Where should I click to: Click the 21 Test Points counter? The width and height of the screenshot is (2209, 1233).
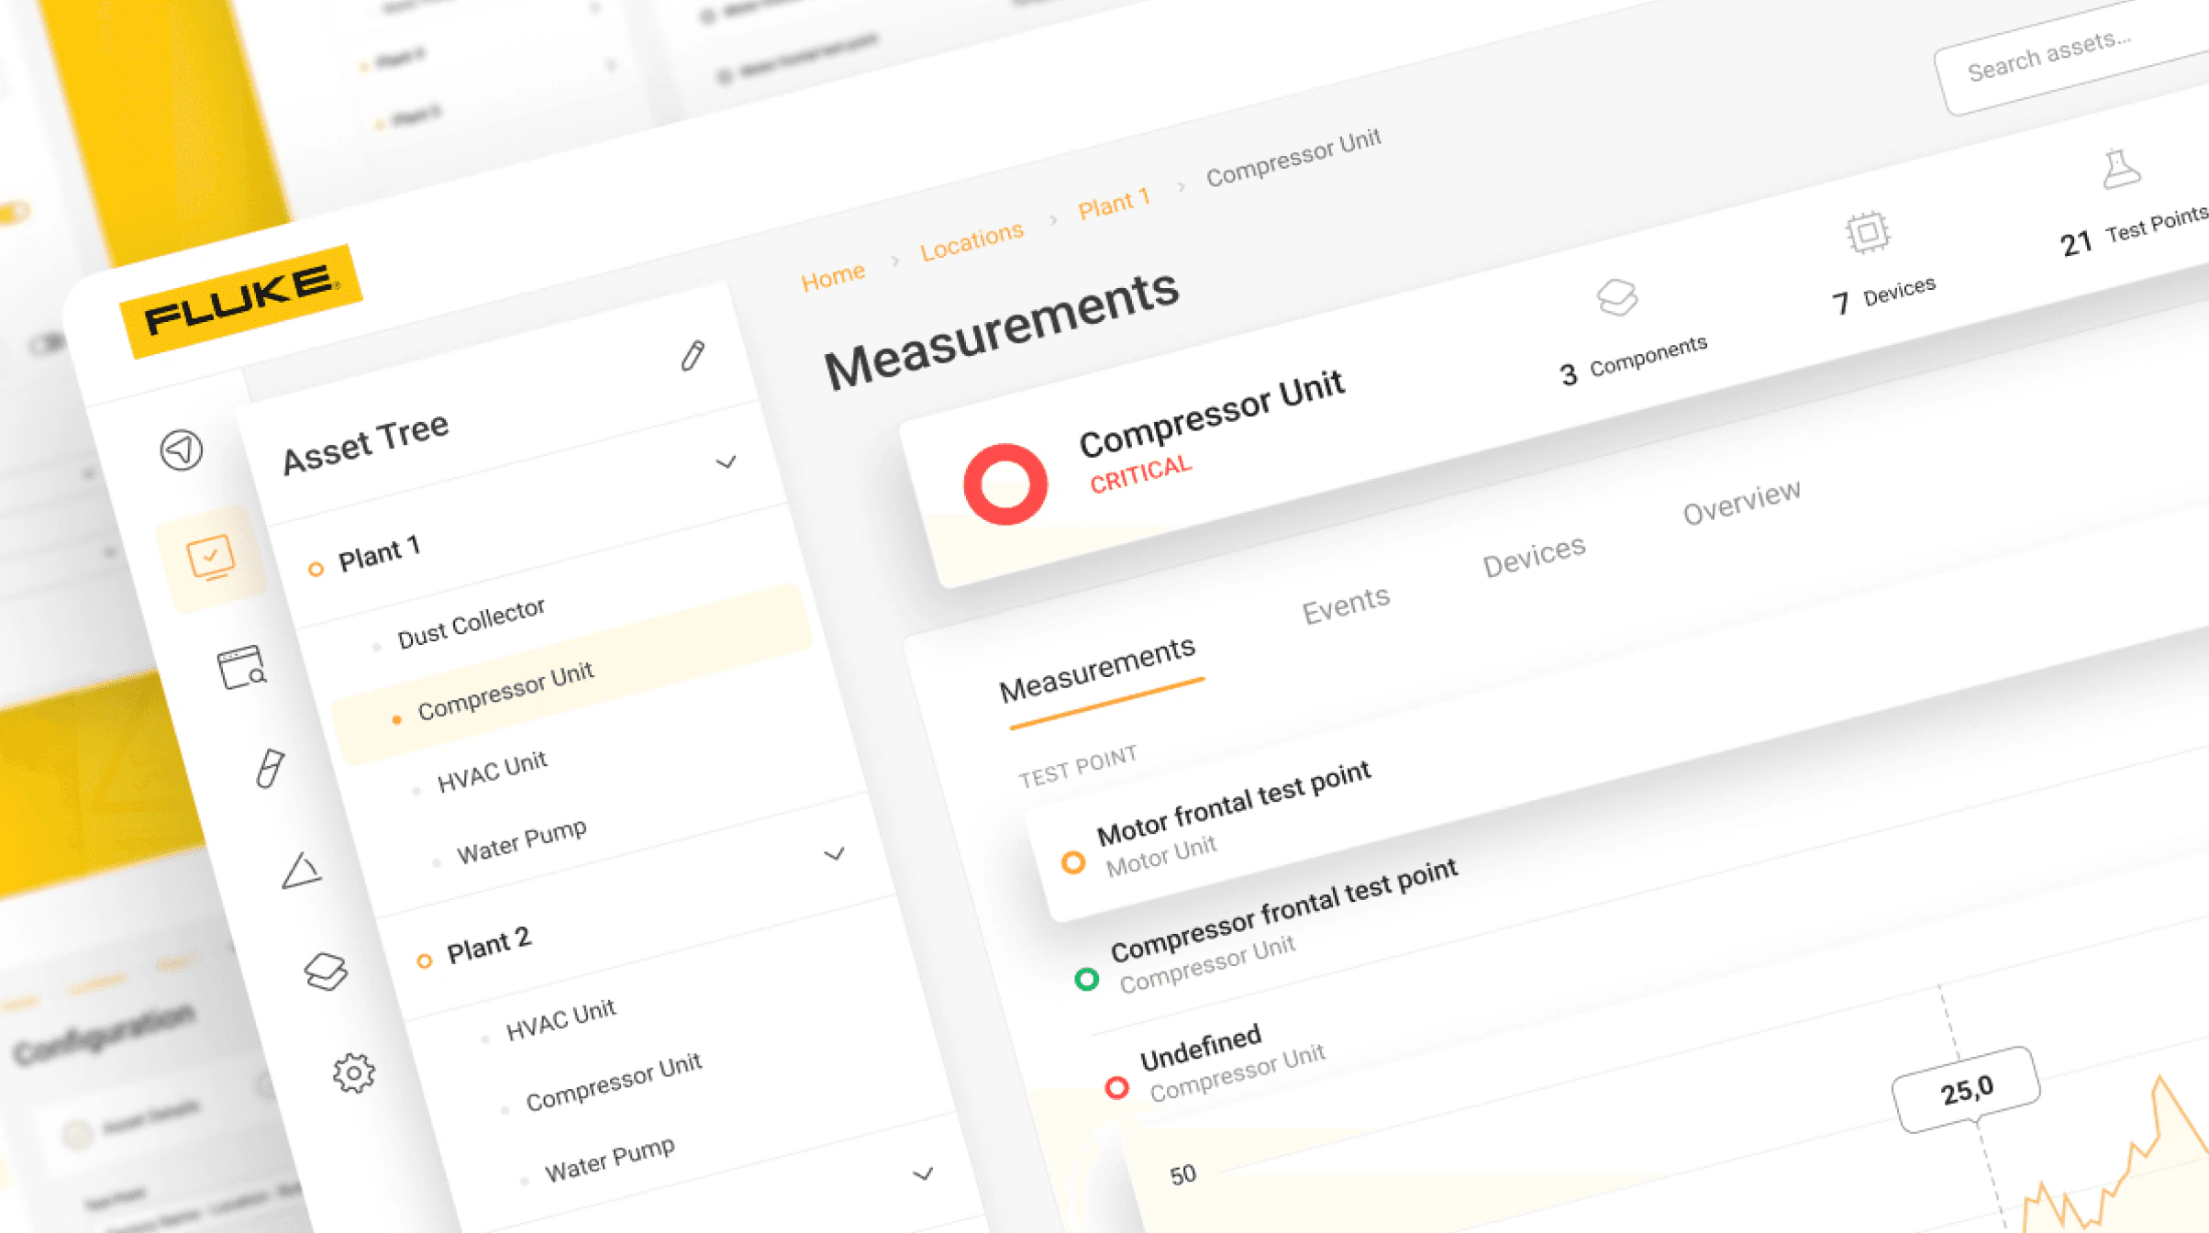(2134, 230)
